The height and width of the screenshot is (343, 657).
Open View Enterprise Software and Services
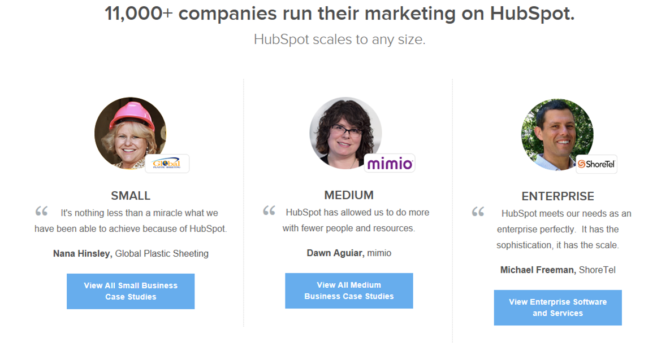[557, 307]
